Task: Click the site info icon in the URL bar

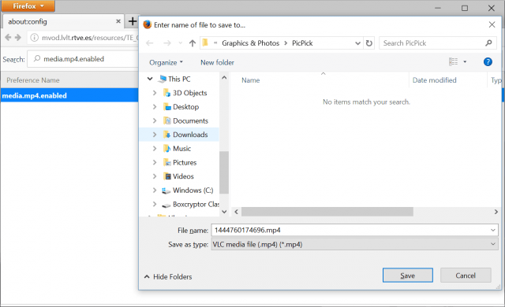Action: coord(34,38)
